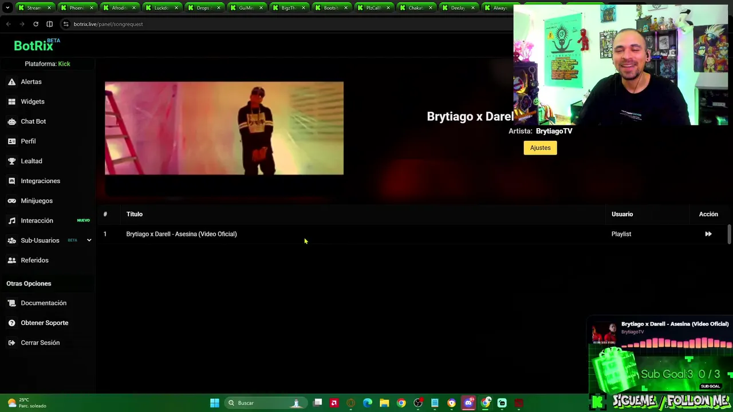
Task: Expand the Sub-Usuarios submenu chevron
Action: click(89, 240)
